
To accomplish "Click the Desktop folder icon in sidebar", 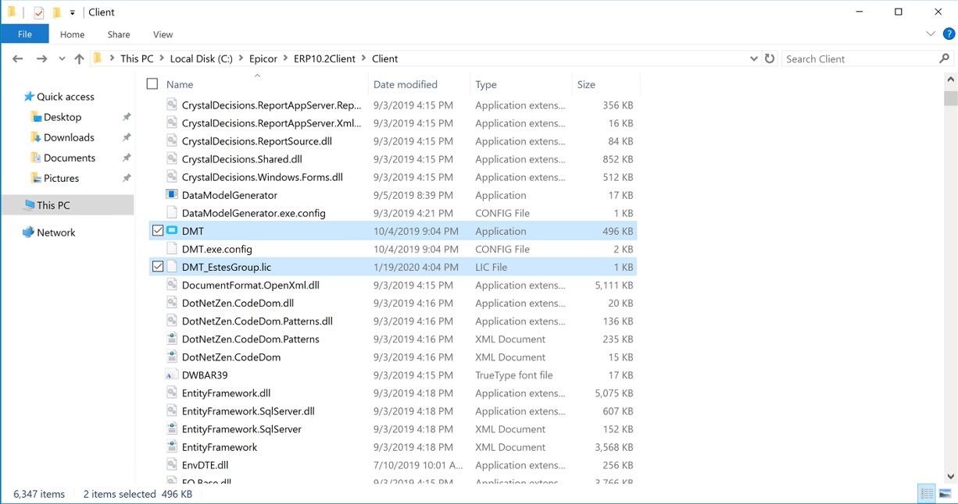I will point(36,117).
